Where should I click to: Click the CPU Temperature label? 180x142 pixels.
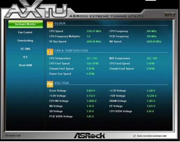click(60, 59)
